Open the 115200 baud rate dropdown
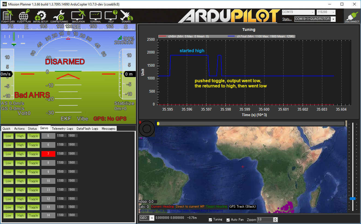 click(326, 12)
